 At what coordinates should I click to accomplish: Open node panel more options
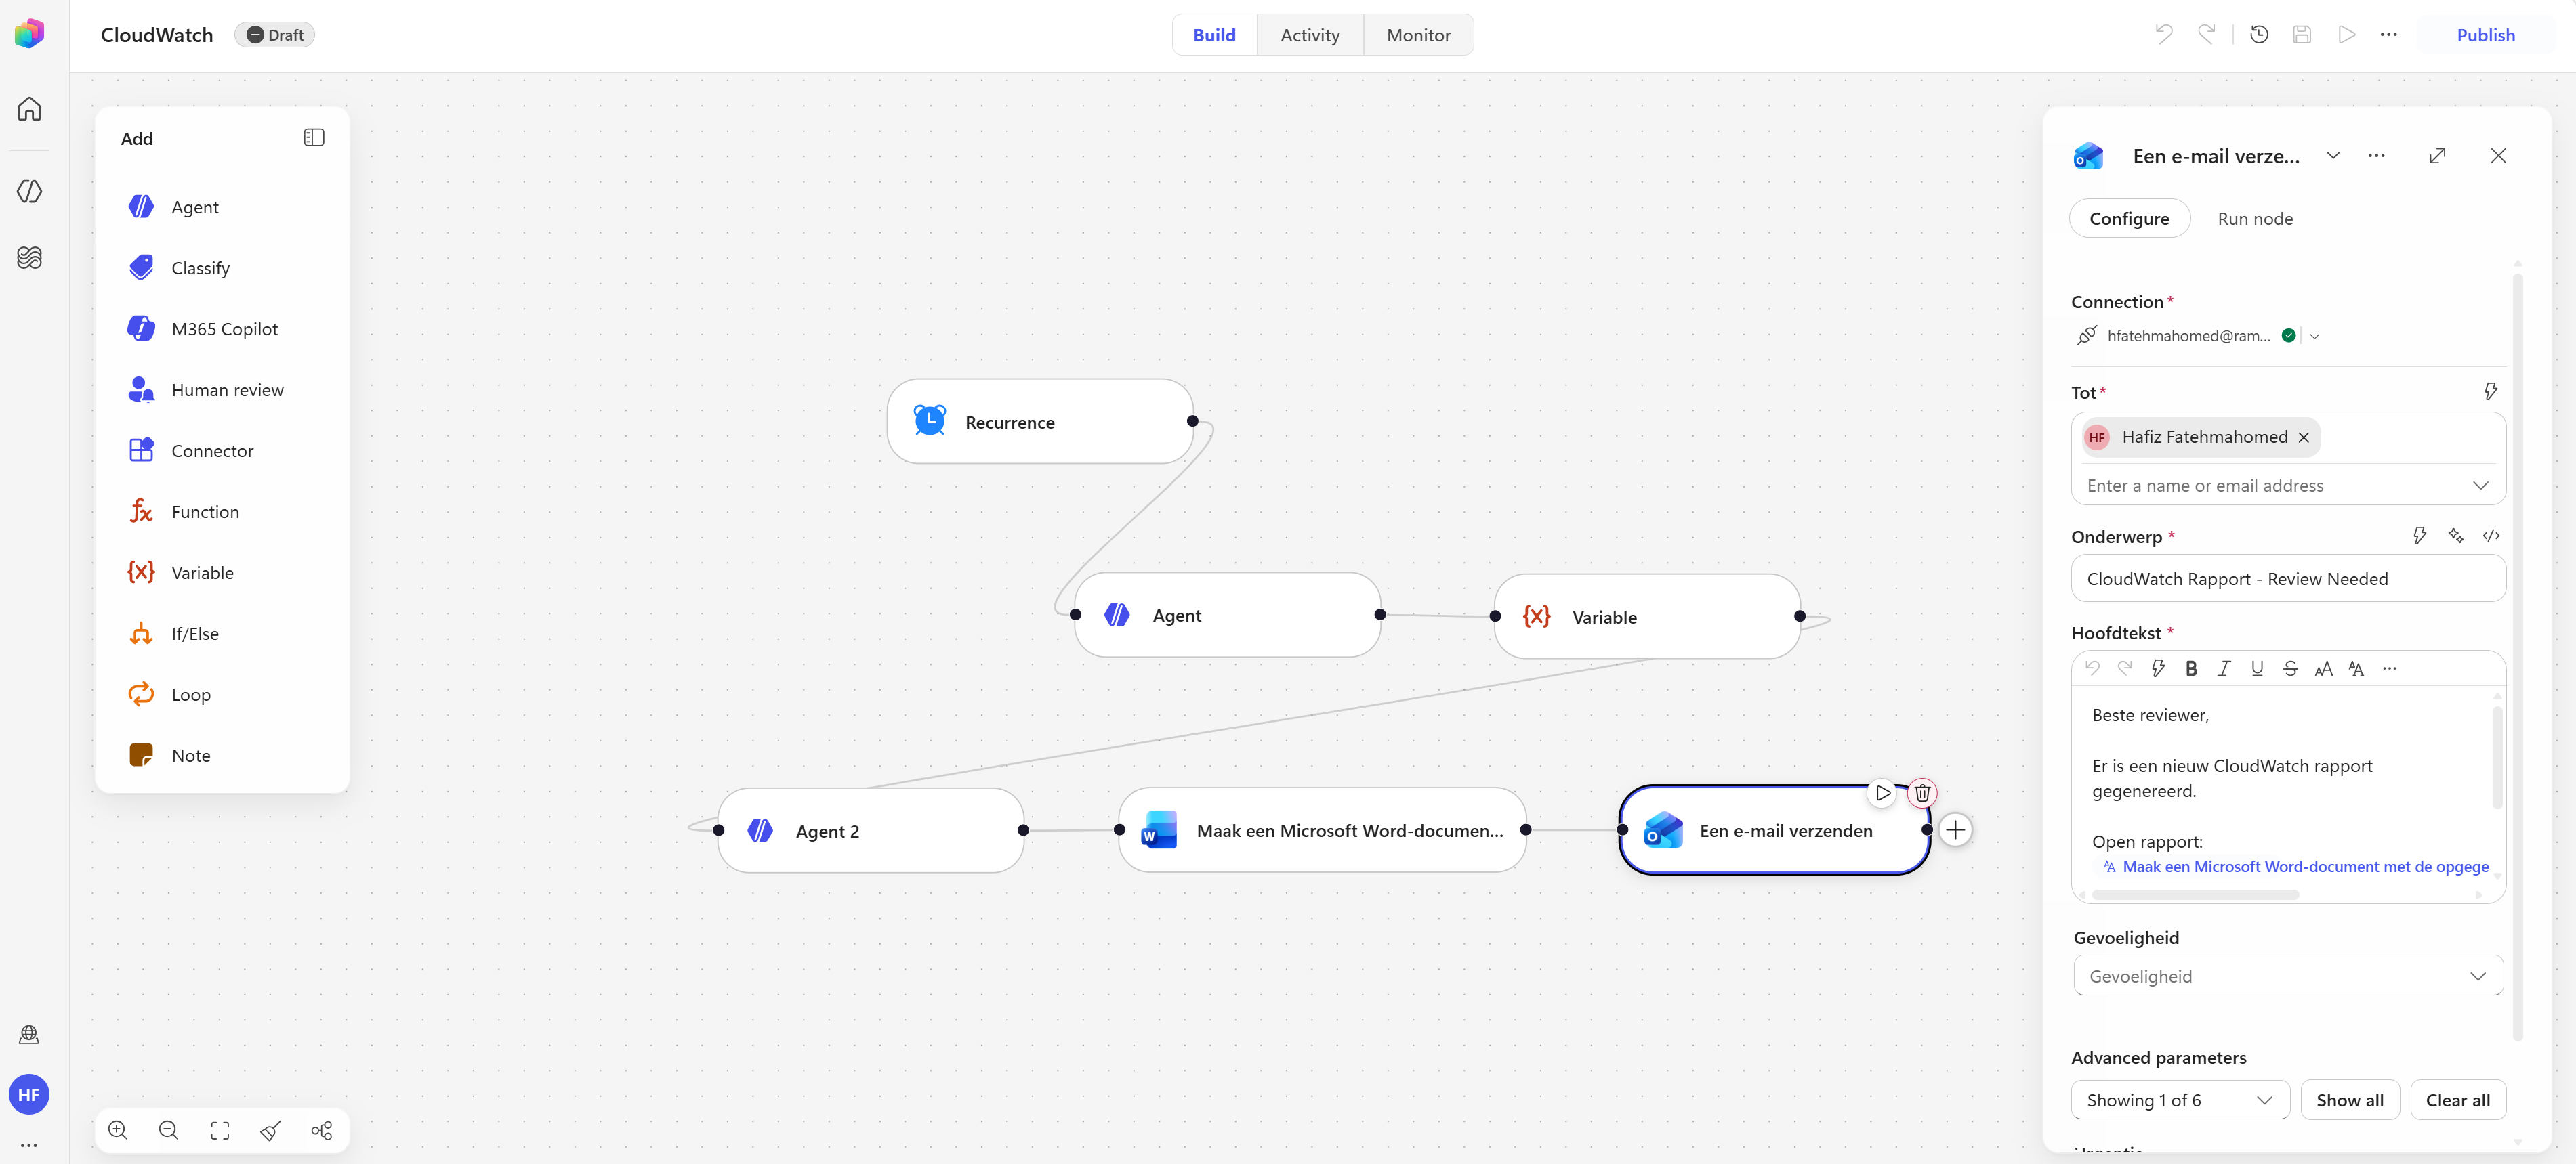click(2377, 156)
